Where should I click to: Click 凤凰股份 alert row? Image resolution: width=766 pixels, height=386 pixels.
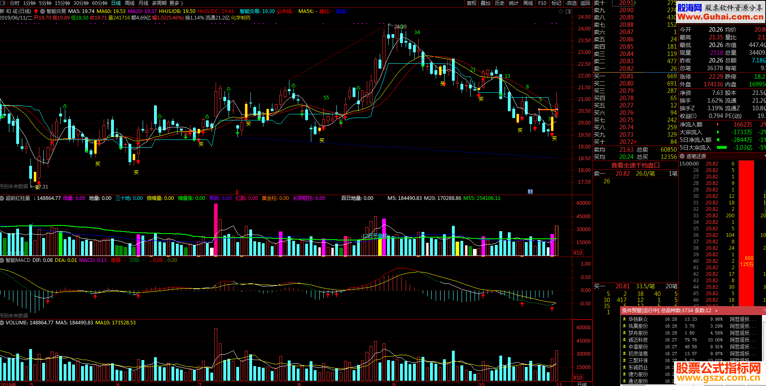[x=691, y=326]
